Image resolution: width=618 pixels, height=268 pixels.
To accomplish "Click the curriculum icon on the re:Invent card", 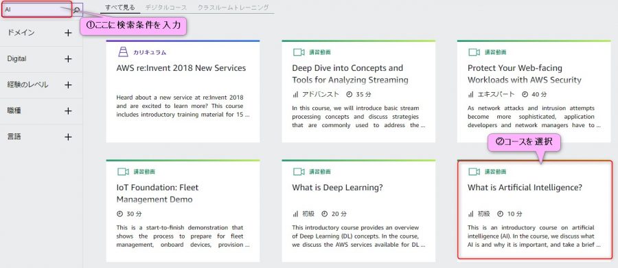I will 124,52.
